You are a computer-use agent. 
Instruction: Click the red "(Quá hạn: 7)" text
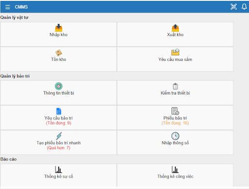pos(58,148)
